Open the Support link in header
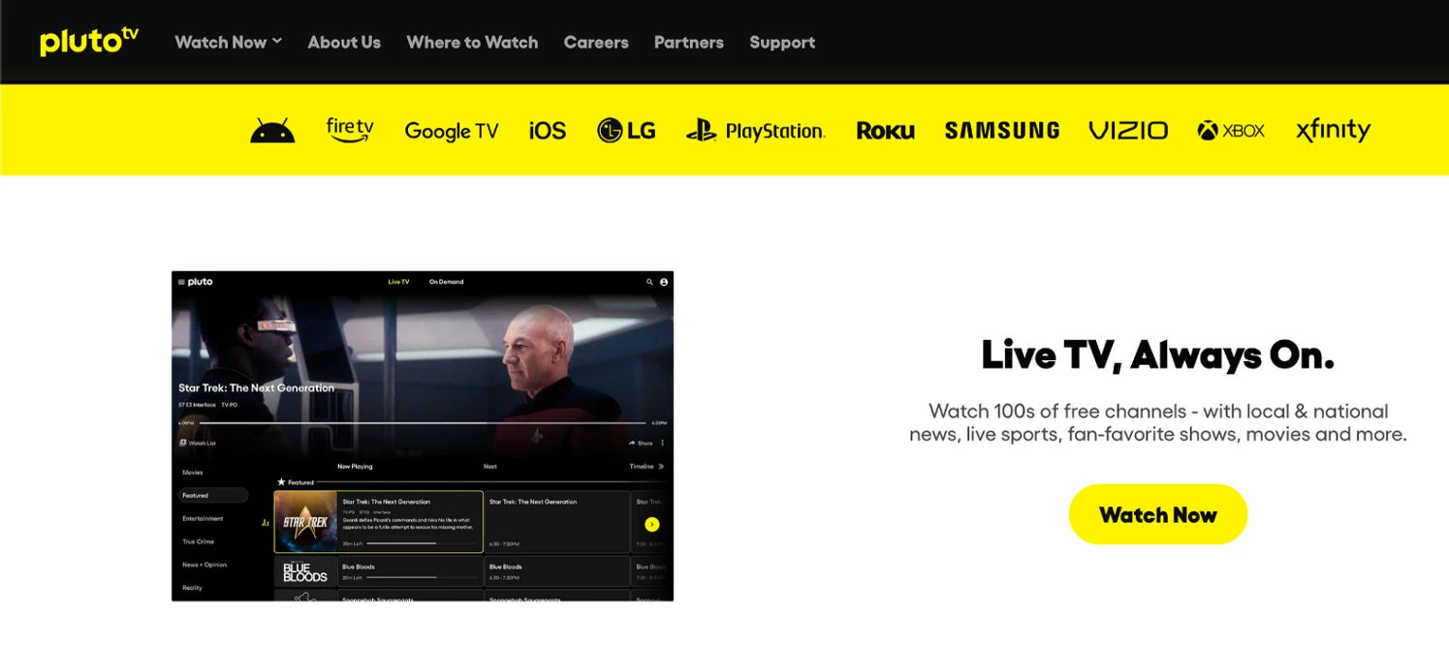This screenshot has width=1449, height=646. (x=782, y=43)
